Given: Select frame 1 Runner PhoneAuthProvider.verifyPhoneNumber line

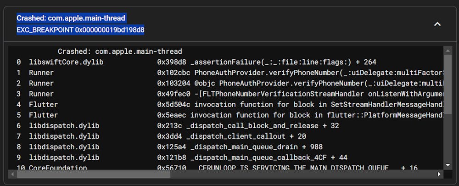Looking at the screenshot, I should tap(229, 73).
